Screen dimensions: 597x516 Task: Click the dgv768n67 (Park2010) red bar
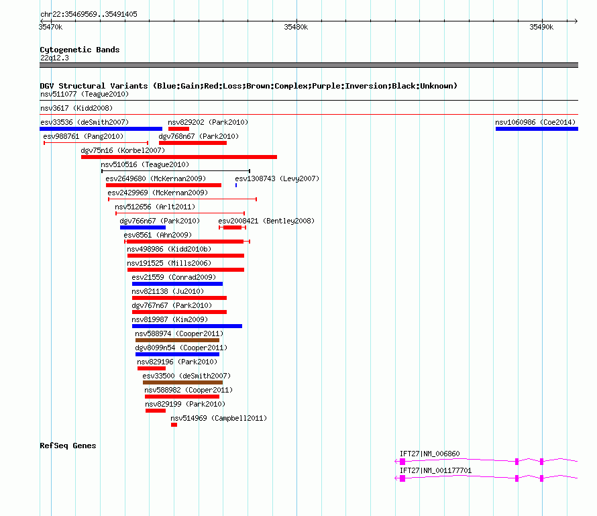click(193, 143)
